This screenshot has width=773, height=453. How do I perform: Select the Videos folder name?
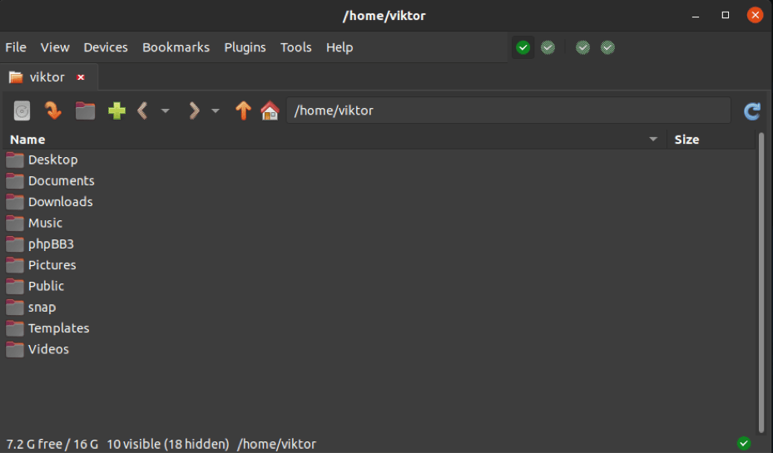point(48,349)
